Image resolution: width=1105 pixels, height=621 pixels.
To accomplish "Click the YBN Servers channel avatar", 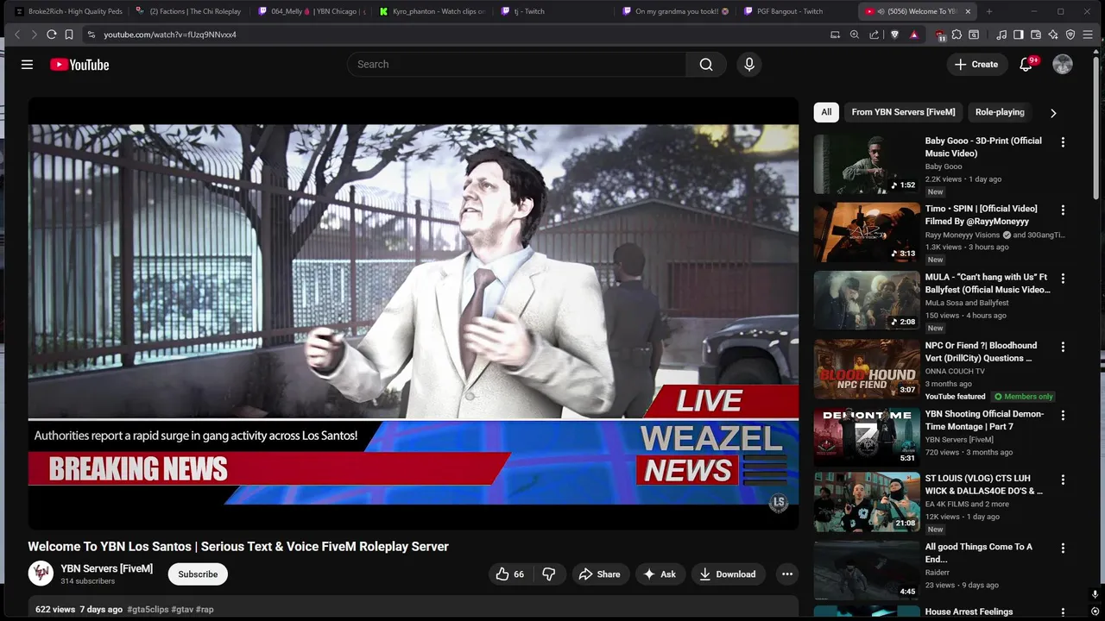I will coord(41,574).
